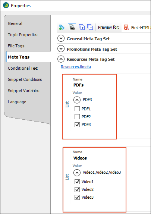
Task: Click the First-HTML target icon
Action: [x=126, y=27]
